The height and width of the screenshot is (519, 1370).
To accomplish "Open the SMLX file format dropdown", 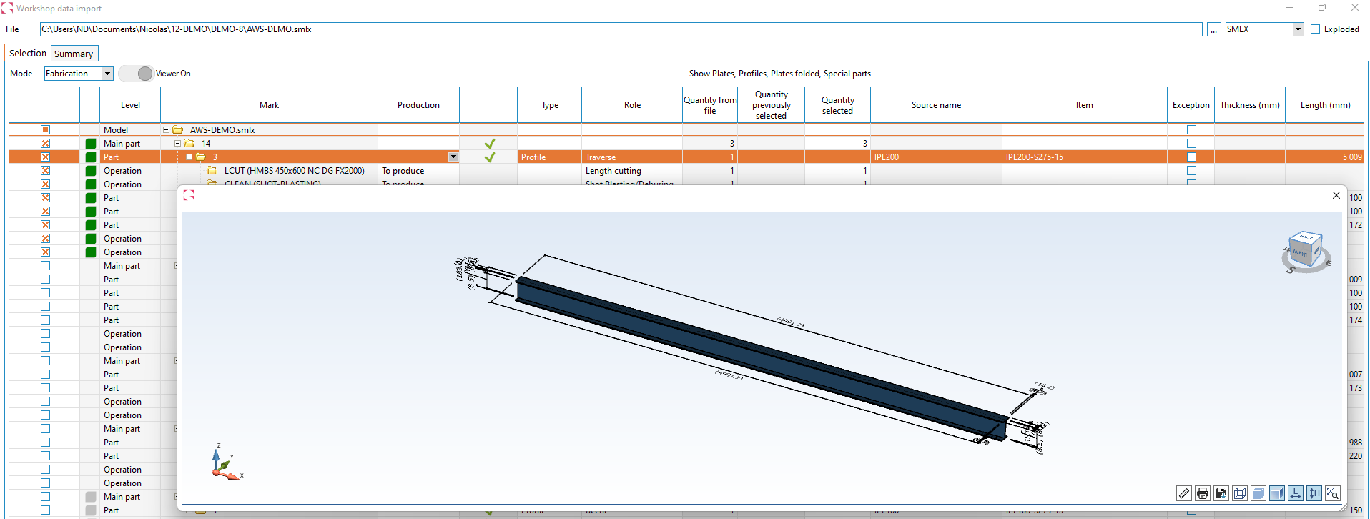I will [1298, 29].
